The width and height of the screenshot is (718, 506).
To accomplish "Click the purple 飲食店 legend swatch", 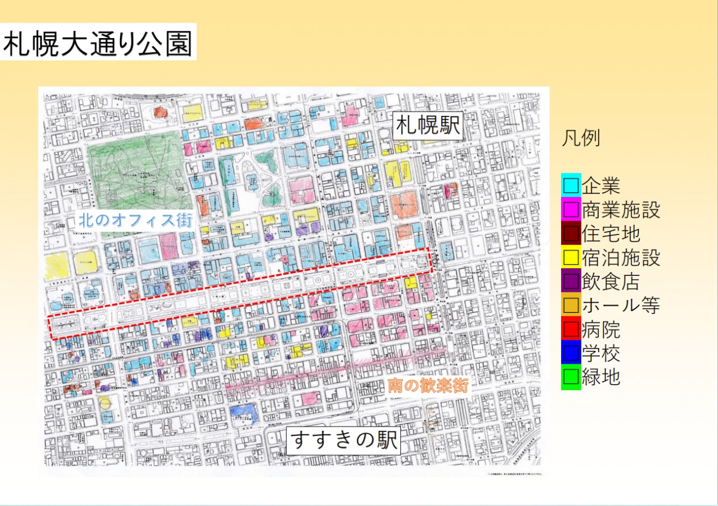I will (x=571, y=281).
